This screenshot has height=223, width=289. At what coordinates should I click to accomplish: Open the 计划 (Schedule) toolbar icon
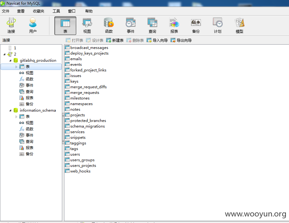point(217,26)
